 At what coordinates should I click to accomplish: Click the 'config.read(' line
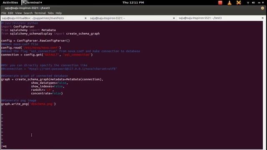[x=31, y=48]
